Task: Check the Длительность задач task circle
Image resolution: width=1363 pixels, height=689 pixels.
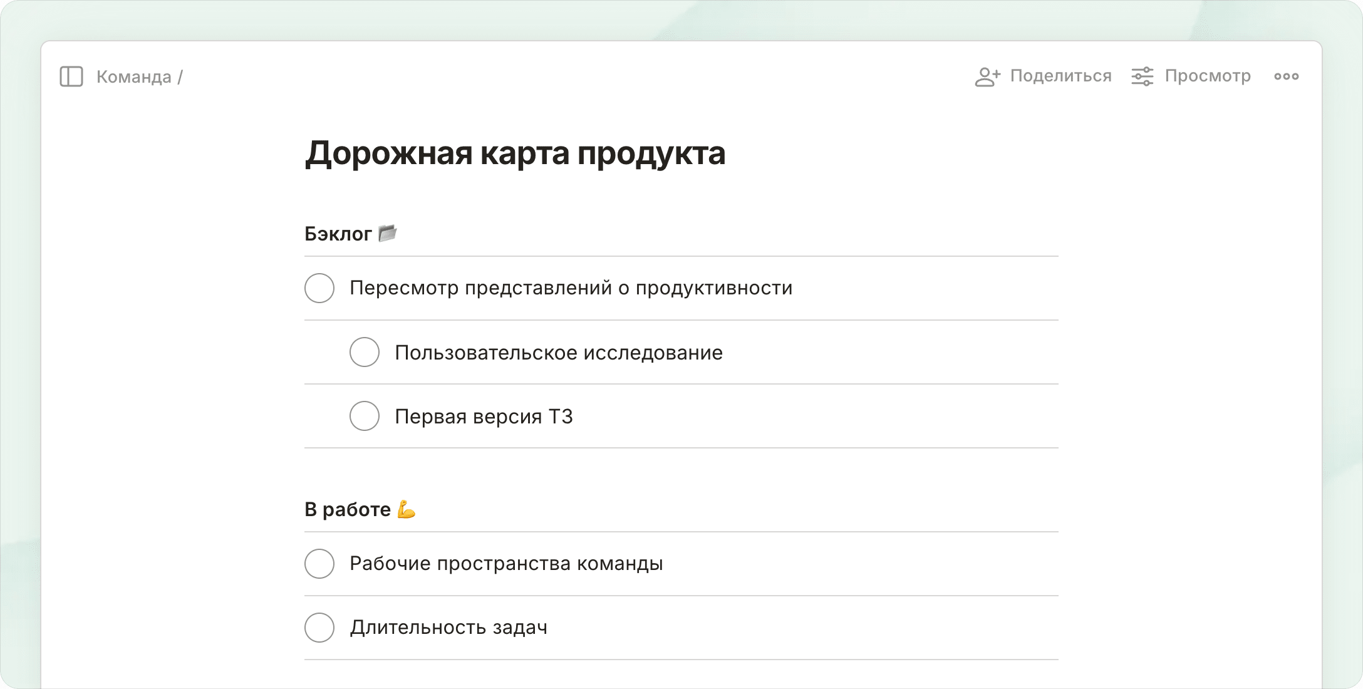Action: point(319,628)
